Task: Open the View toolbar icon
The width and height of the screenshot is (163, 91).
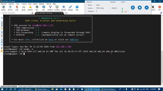Action: pyautogui.click(x=37, y=8)
